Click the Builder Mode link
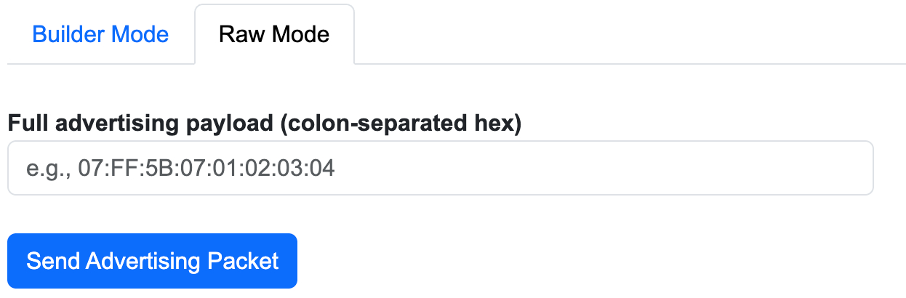 pyautogui.click(x=100, y=34)
